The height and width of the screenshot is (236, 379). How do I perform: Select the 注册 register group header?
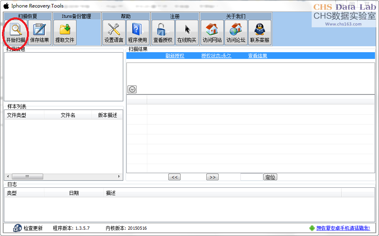pos(175,16)
